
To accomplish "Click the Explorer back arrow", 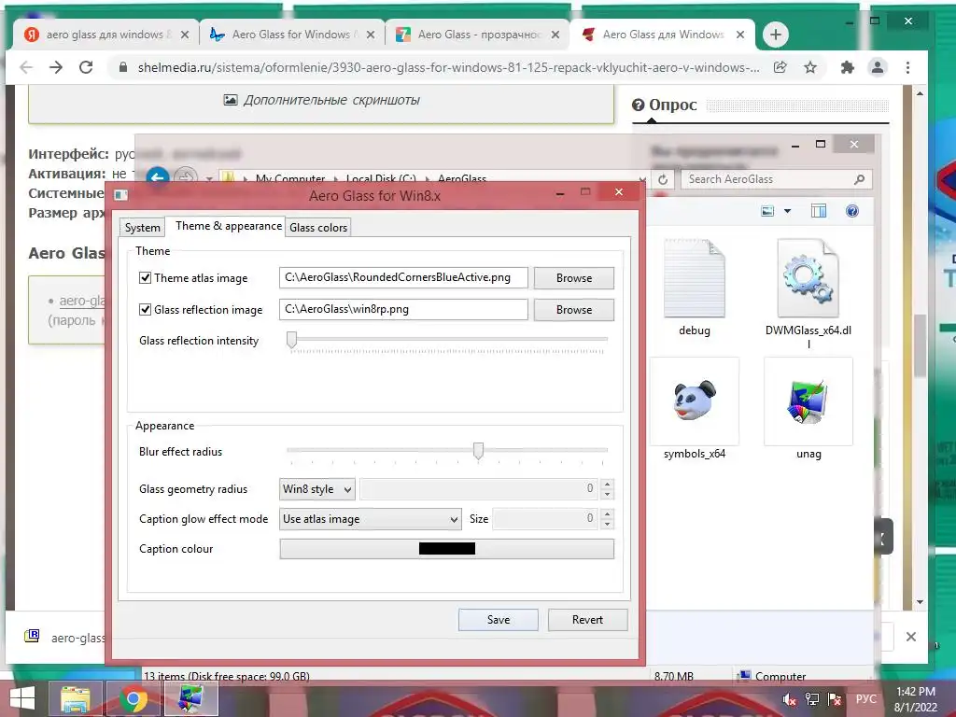I will coord(157,176).
